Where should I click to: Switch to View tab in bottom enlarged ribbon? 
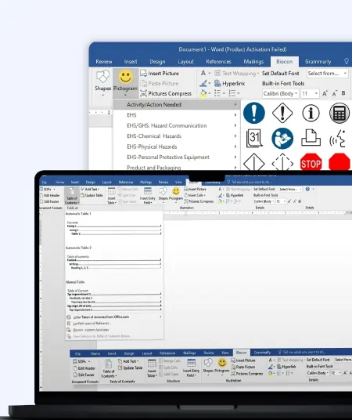(225, 353)
